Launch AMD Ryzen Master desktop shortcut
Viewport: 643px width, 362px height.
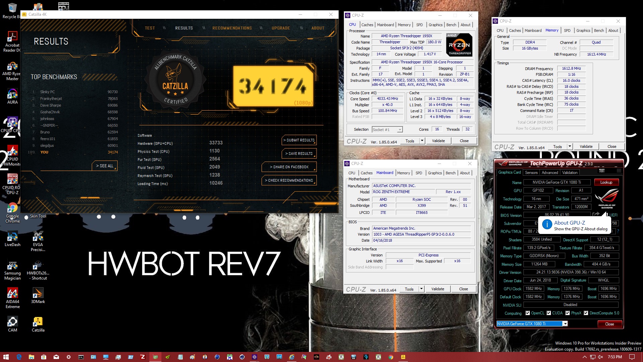click(x=12, y=71)
